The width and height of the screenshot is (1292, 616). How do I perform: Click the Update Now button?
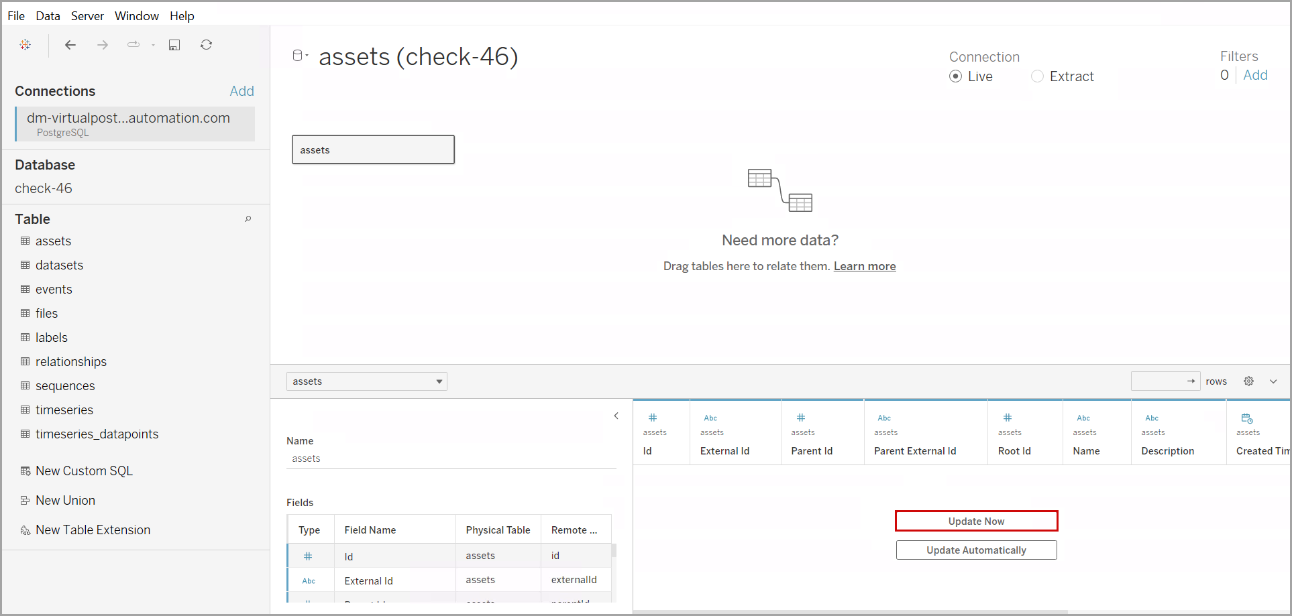coord(976,521)
